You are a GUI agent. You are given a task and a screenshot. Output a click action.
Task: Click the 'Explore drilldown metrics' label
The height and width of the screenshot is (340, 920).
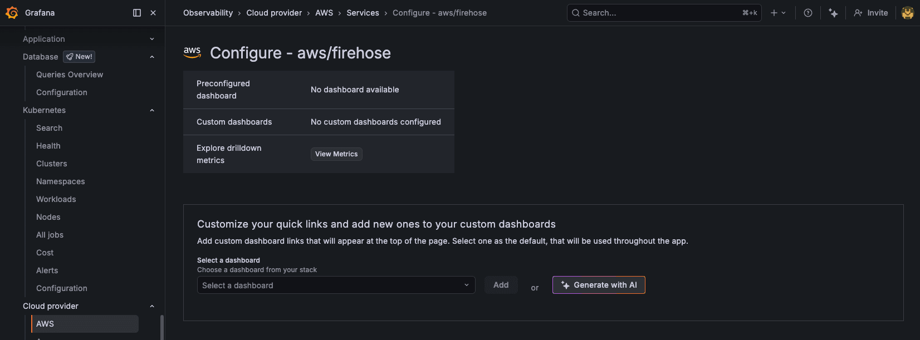pyautogui.click(x=229, y=154)
